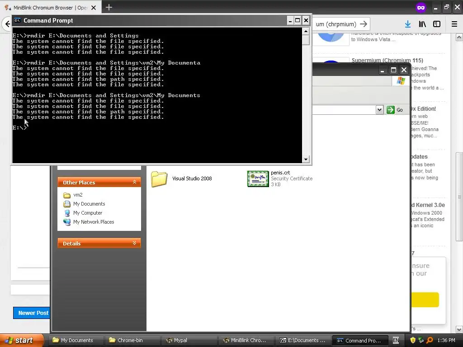Click Command Prompt scrollbar up arrow
463x347 pixels.
[x=306, y=31]
